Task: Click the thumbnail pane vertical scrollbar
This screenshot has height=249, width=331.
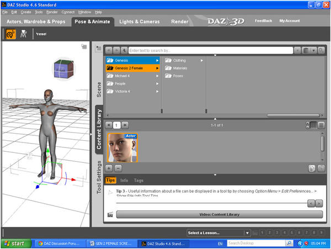Action: [x=322, y=144]
